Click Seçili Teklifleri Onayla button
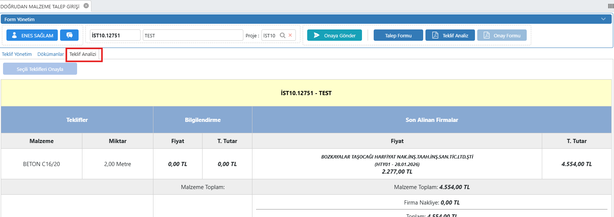 (40, 69)
